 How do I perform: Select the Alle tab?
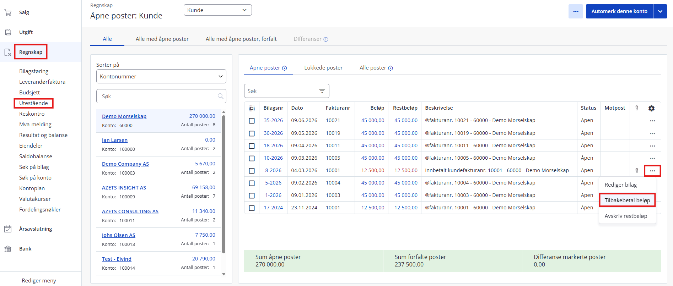[x=107, y=39]
